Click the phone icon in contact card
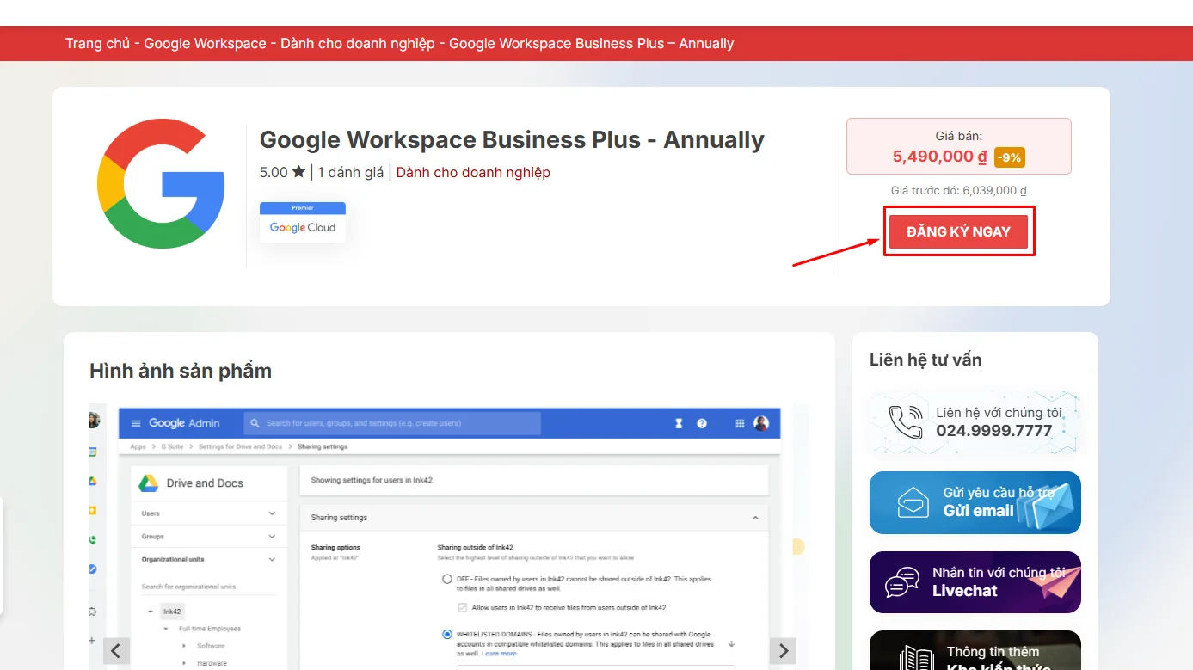The width and height of the screenshot is (1193, 670). [905, 422]
